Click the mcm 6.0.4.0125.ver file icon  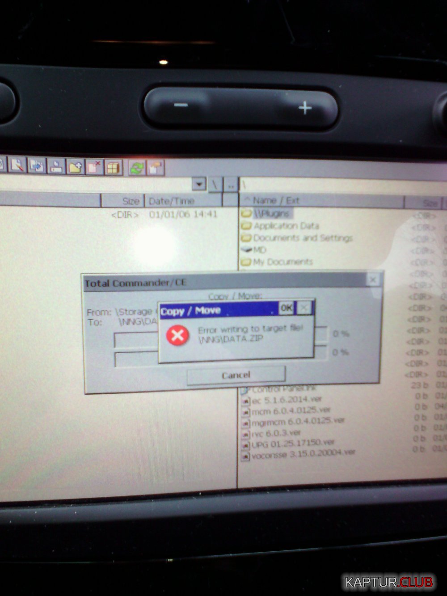tap(245, 411)
